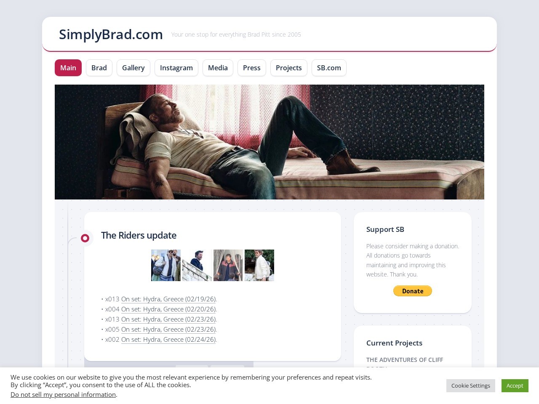
Task: Open the SB.com menu item
Action: coord(329,68)
